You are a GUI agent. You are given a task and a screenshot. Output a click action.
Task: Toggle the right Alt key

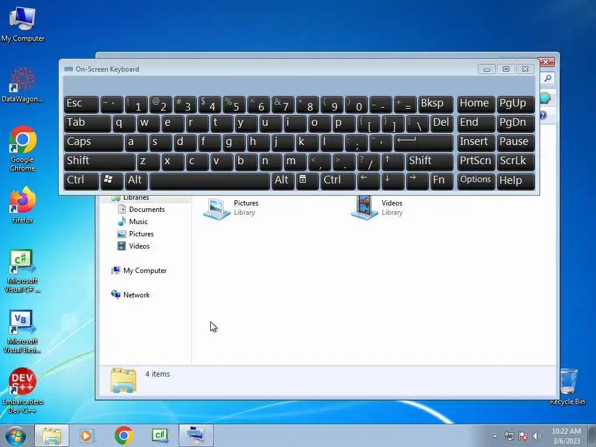pyautogui.click(x=283, y=181)
